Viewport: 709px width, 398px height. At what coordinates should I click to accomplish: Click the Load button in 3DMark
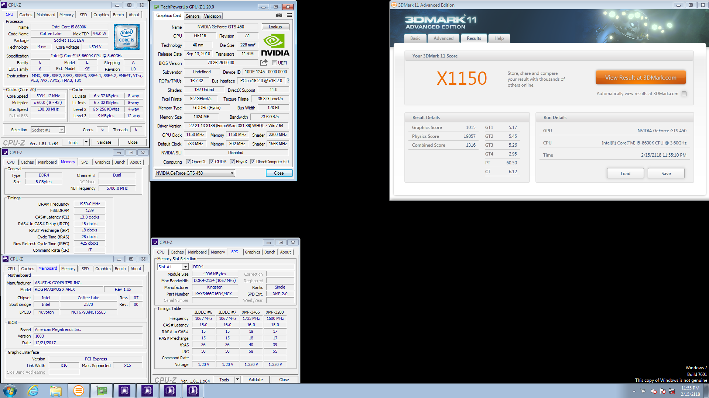tap(625, 174)
